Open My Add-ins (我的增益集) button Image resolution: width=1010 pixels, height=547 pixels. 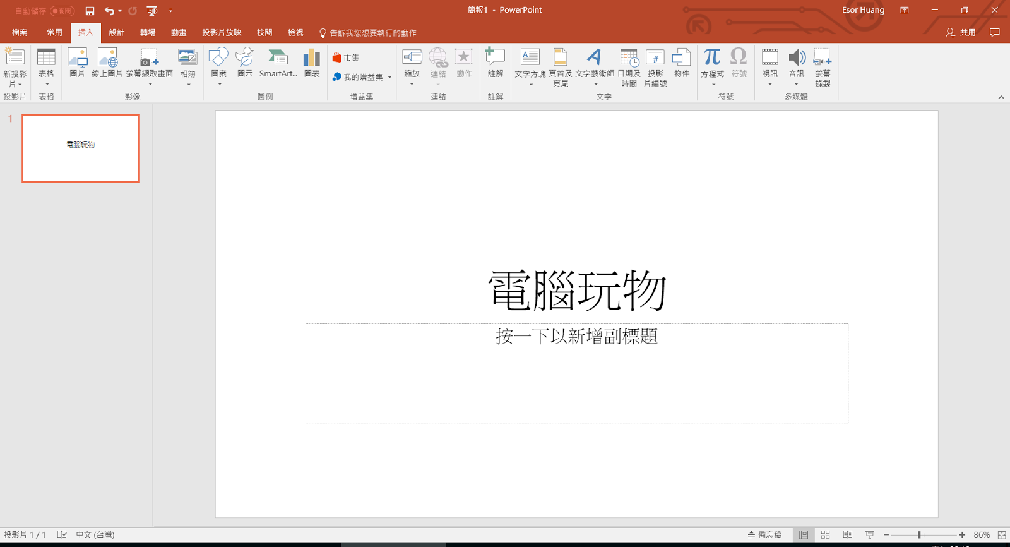[358, 77]
